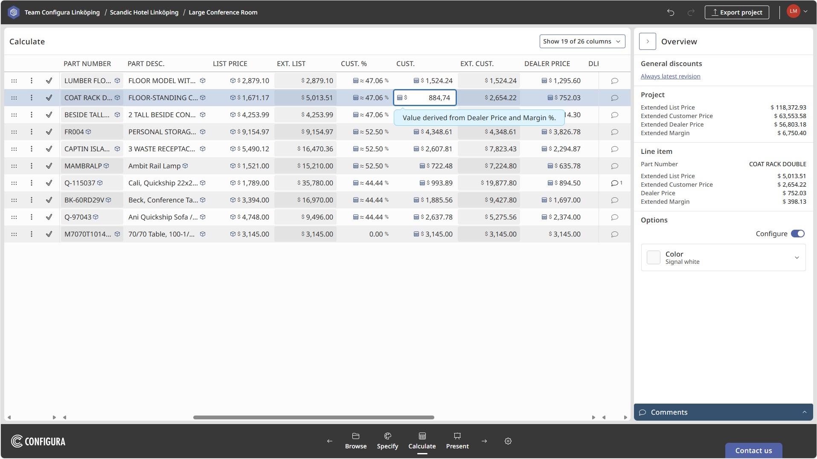Viewport: 817px width, 459px height.
Task: Click the Large Conference Room breadcrumb
Action: coord(223,12)
